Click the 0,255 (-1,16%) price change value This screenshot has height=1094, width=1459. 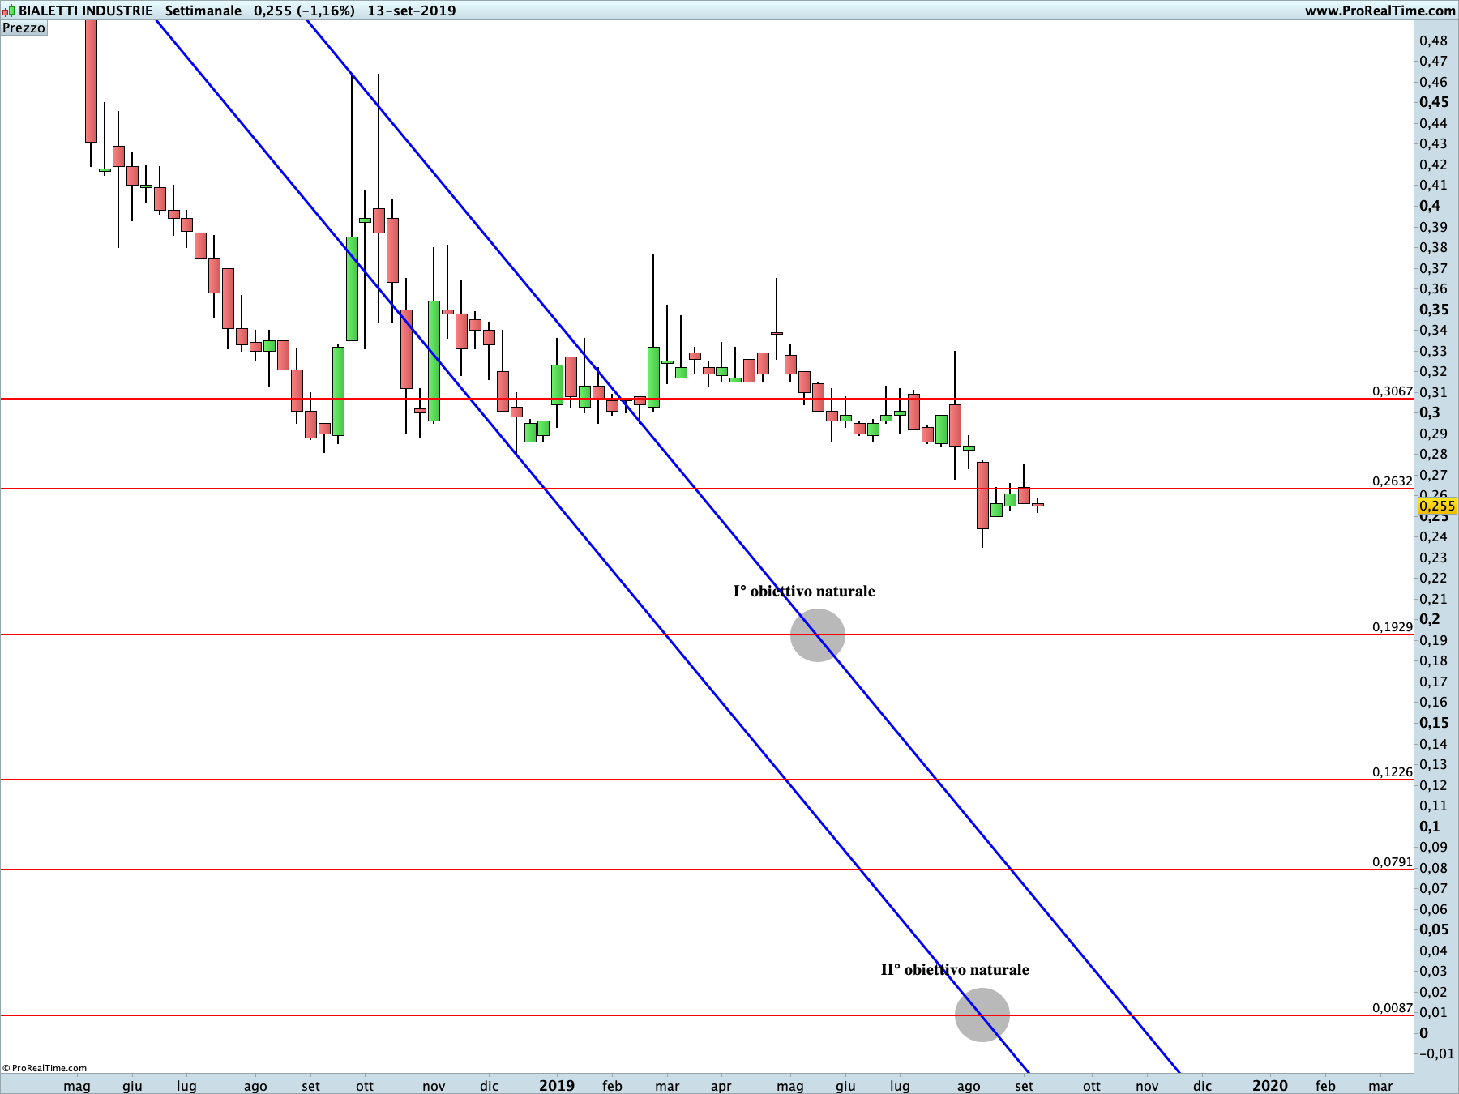tap(304, 11)
